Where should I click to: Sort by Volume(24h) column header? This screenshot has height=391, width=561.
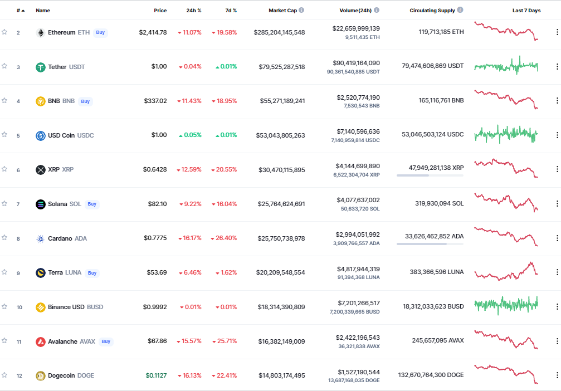(x=355, y=11)
